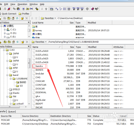The width and height of the screenshot is (134, 126).
Task: Click the Profiles button
Action: click(x=24, y=14)
